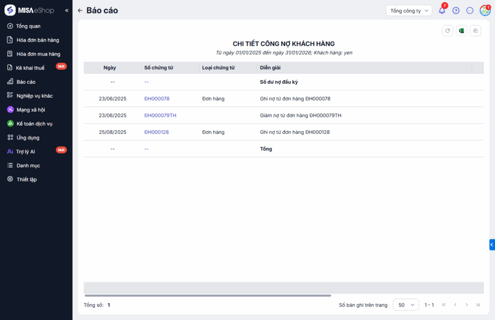Open Hóa đơn bán hàng menu
This screenshot has height=320, width=495.
38,40
